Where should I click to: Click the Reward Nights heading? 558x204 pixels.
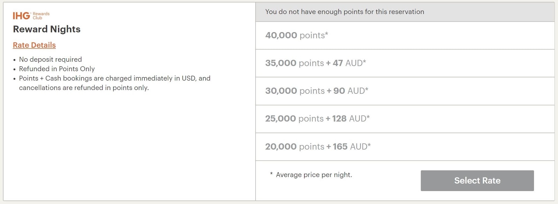pos(47,29)
